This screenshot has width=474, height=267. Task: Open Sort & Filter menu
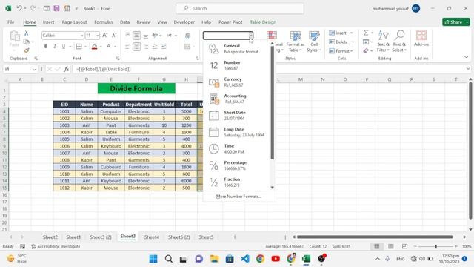click(x=383, y=42)
